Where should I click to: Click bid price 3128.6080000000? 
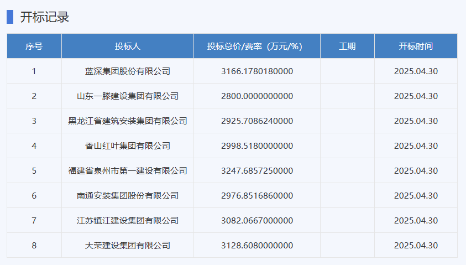pos(257,246)
